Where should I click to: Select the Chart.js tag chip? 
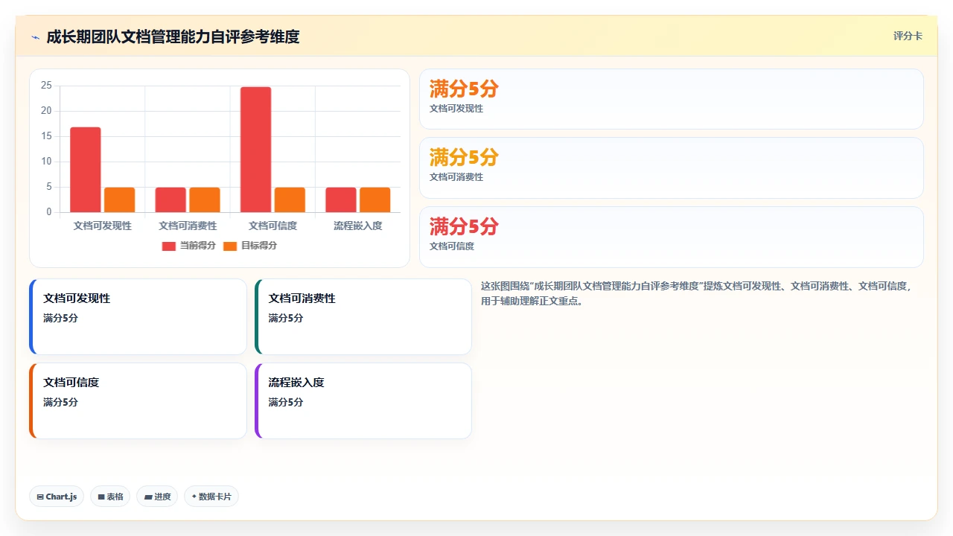(57, 497)
